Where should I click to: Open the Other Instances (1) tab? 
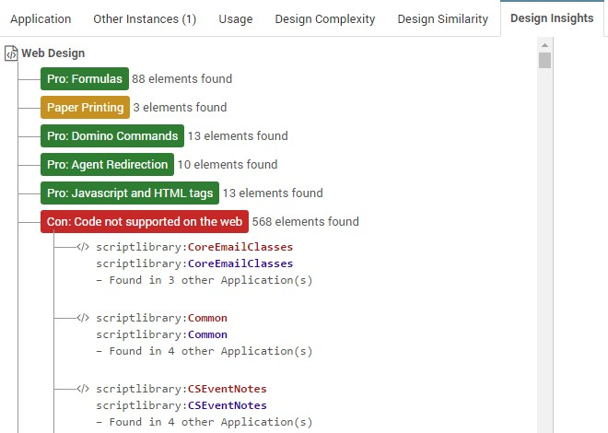point(145,19)
